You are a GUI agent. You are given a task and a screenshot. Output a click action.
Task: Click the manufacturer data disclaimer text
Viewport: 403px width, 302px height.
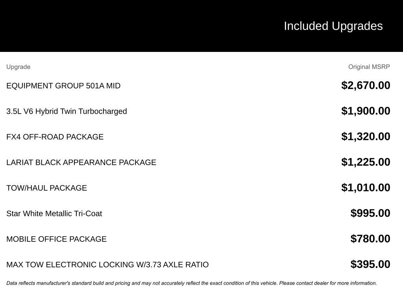[191, 283]
